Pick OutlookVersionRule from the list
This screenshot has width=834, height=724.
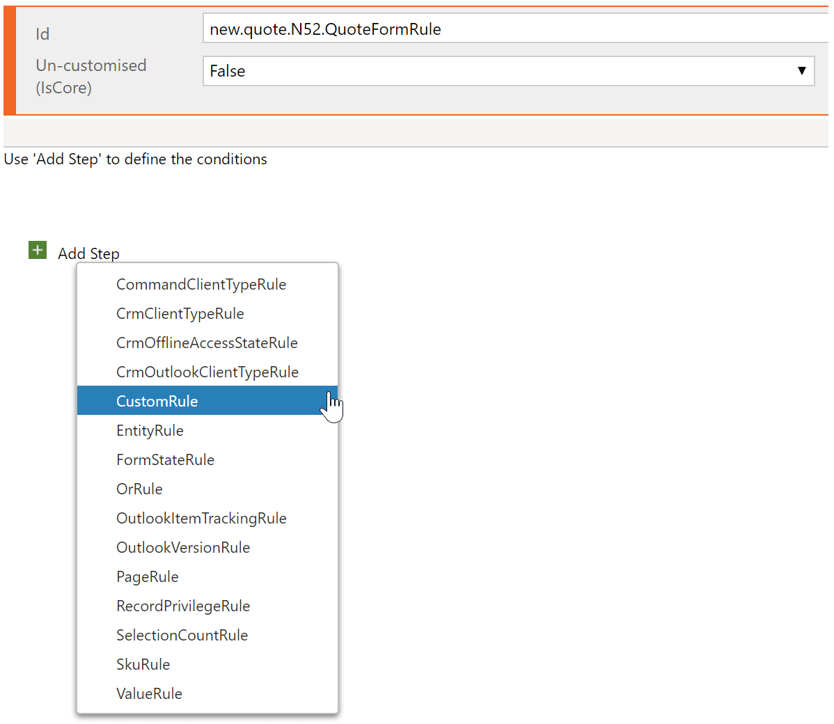tap(183, 547)
